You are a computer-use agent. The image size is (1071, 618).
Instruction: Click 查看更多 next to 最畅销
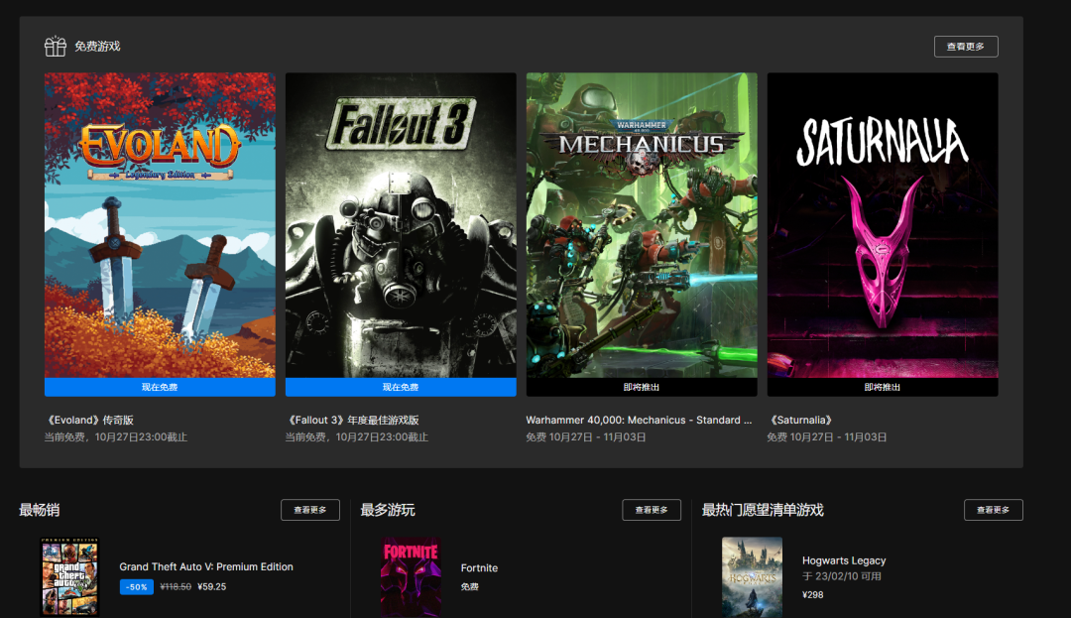[310, 510]
